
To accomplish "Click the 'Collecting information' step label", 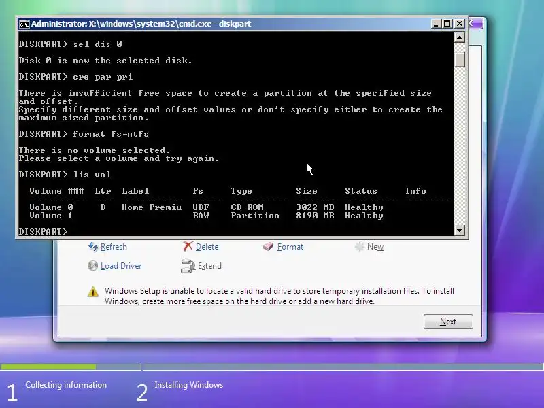I will (x=66, y=385).
